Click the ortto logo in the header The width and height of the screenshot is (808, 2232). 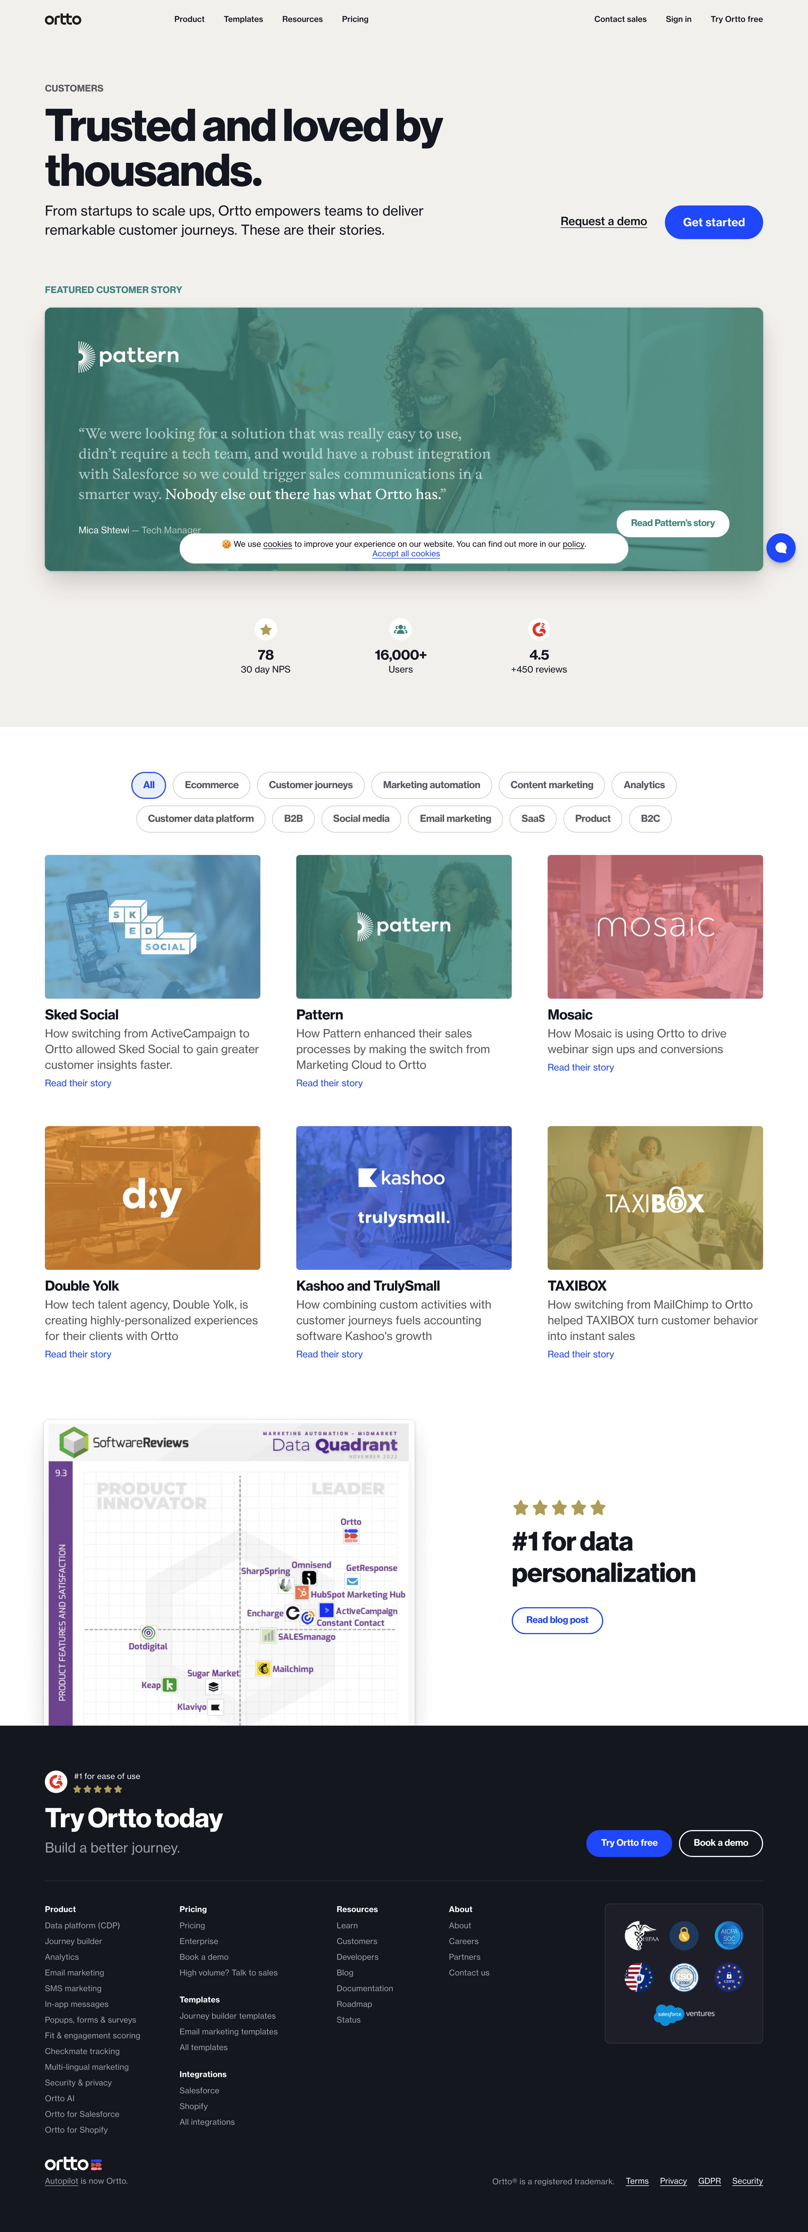coord(63,19)
